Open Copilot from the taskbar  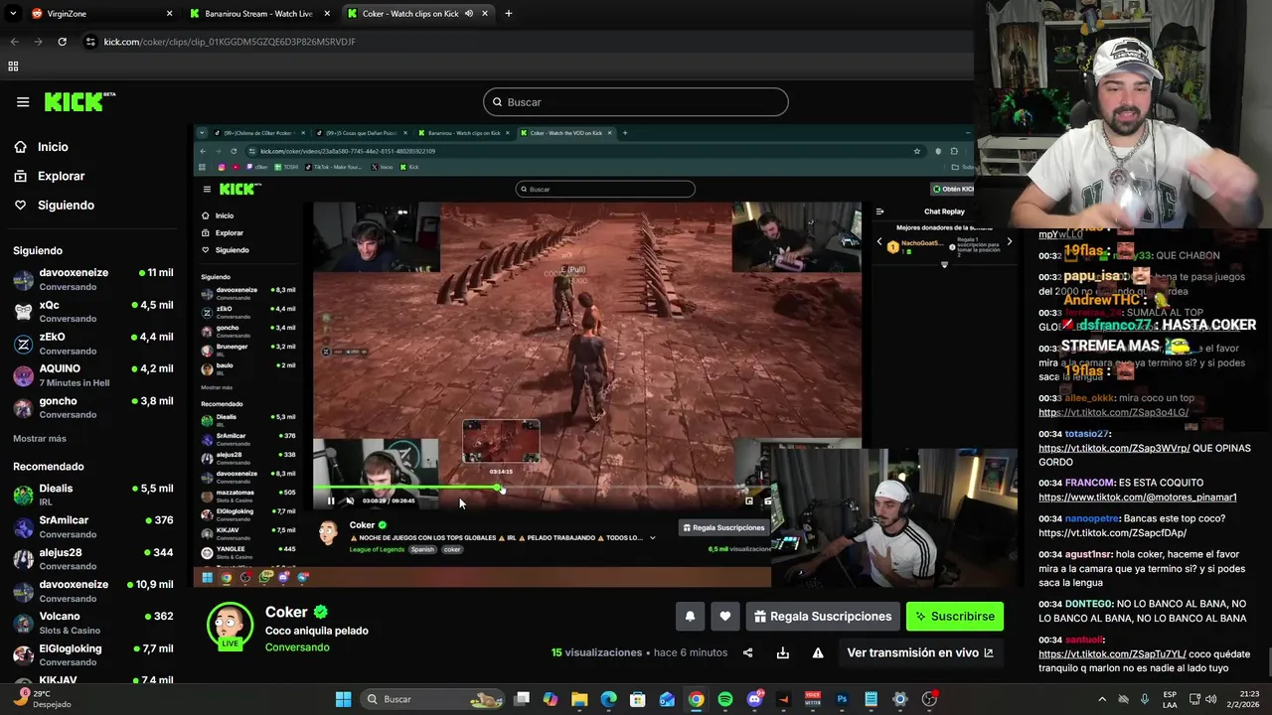pyautogui.click(x=551, y=699)
